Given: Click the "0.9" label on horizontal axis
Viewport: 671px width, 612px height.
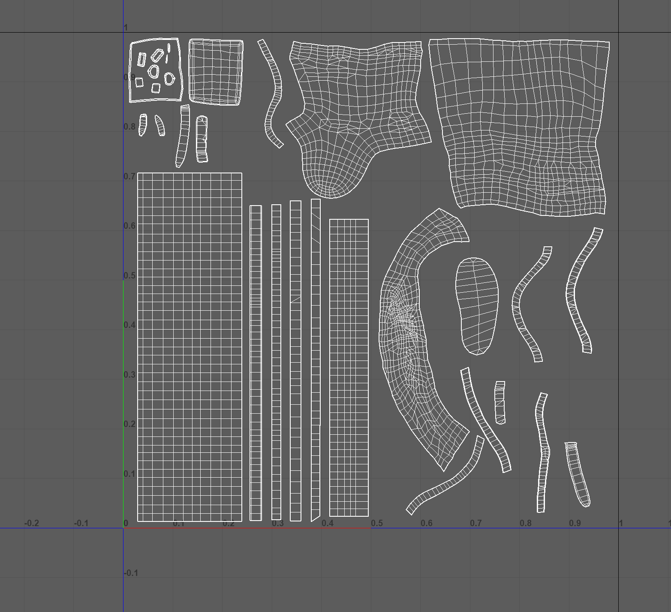Looking at the screenshot, I should tap(575, 523).
